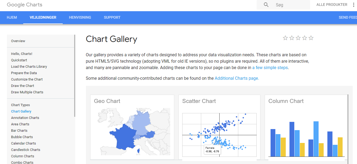
Task: Open the Additional Charts page link
Action: 237,78
